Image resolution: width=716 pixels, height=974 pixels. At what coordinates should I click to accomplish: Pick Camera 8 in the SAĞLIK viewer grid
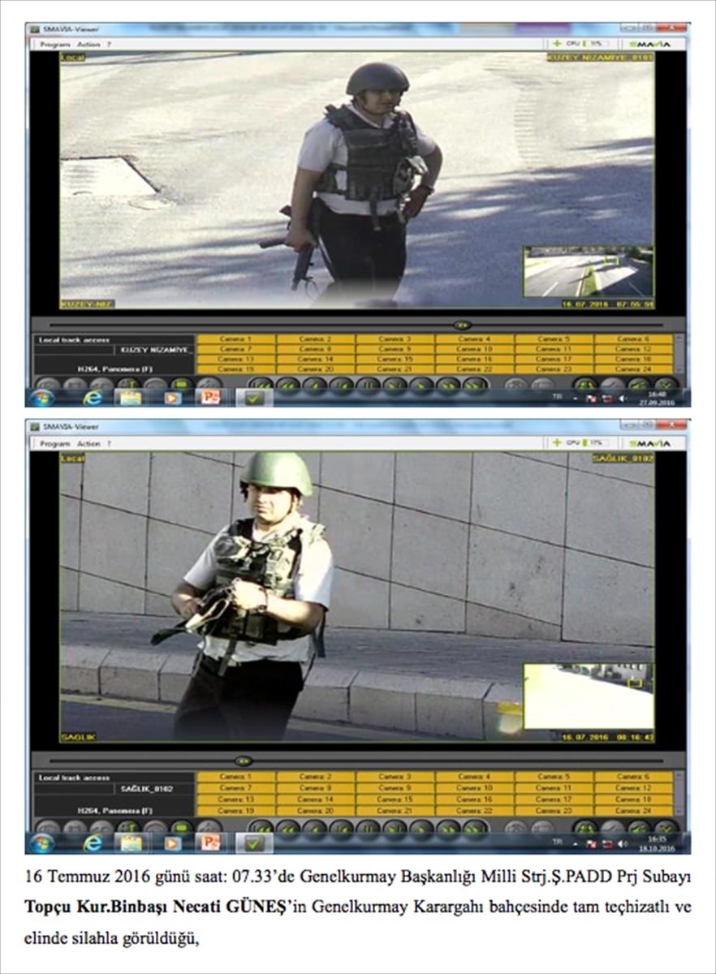click(x=315, y=787)
